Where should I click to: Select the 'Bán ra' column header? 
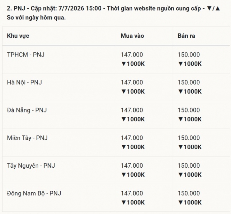pos(186,36)
